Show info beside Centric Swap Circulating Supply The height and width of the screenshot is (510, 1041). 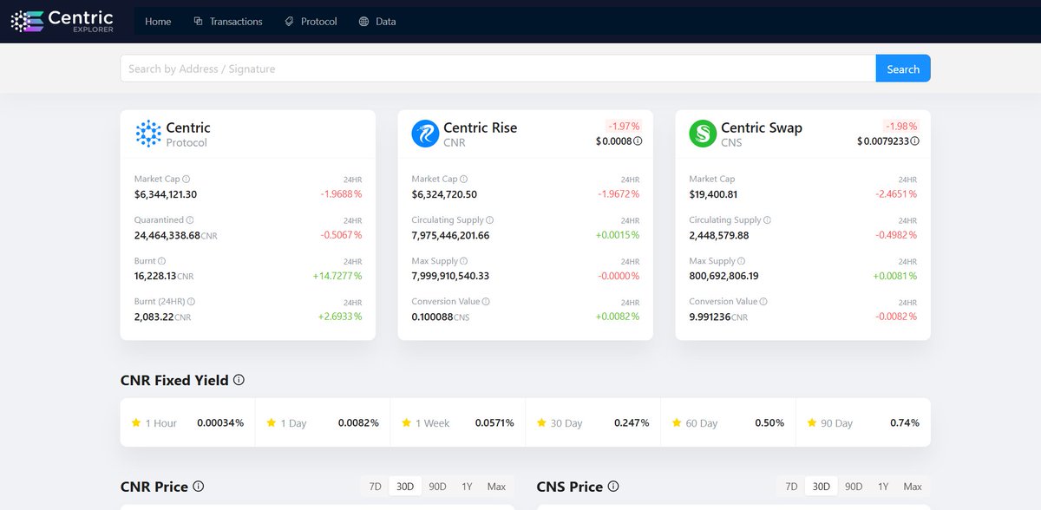[768, 220]
